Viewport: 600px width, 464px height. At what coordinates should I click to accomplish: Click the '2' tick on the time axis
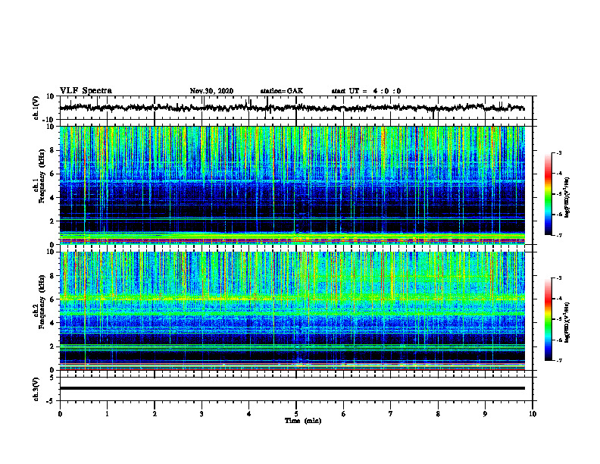click(155, 414)
